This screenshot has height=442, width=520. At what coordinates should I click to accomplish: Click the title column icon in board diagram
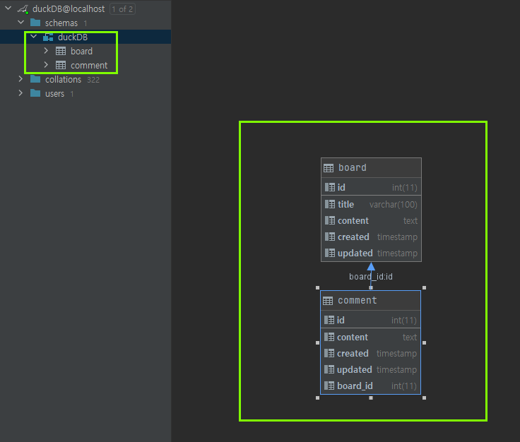pos(330,204)
